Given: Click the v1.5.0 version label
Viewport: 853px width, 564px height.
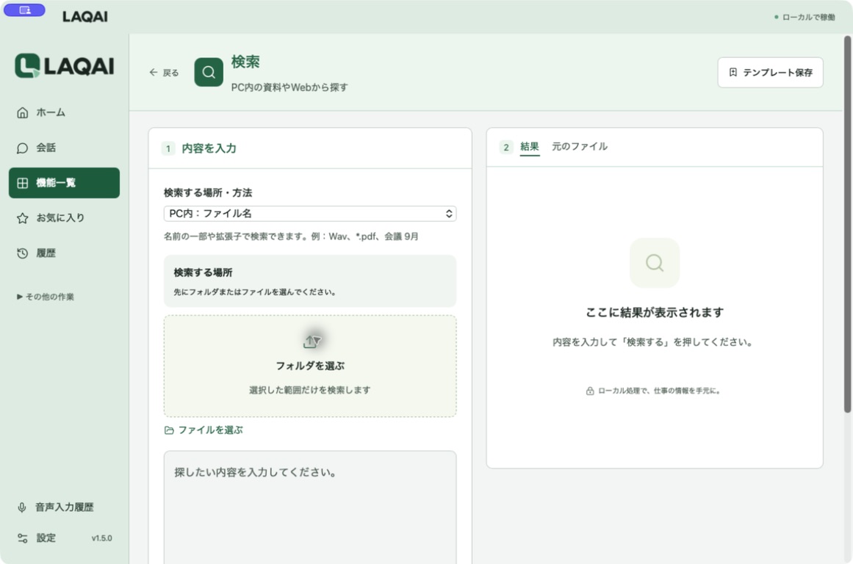Looking at the screenshot, I should click(x=101, y=538).
